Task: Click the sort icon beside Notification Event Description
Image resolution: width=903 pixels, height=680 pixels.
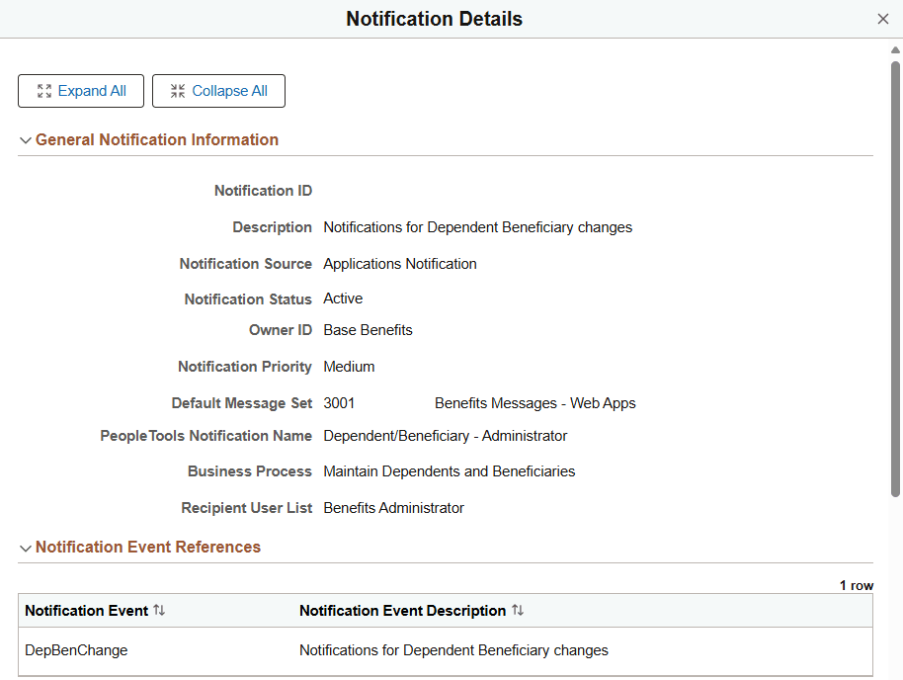Action: tap(519, 610)
